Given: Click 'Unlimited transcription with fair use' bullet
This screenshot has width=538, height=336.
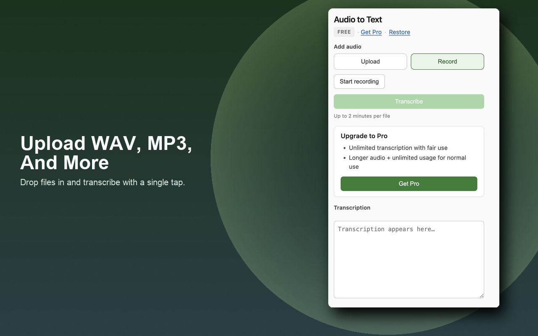Looking at the screenshot, I should pos(398,148).
